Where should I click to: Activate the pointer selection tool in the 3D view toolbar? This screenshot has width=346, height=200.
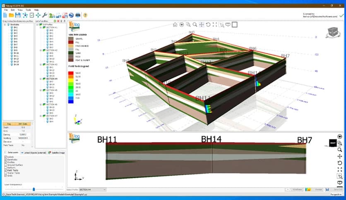[221, 25]
